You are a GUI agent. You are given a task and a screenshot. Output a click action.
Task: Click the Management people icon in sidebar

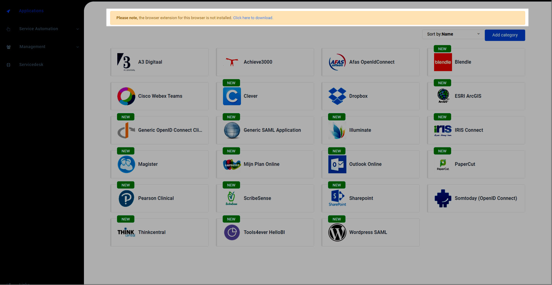(x=9, y=47)
